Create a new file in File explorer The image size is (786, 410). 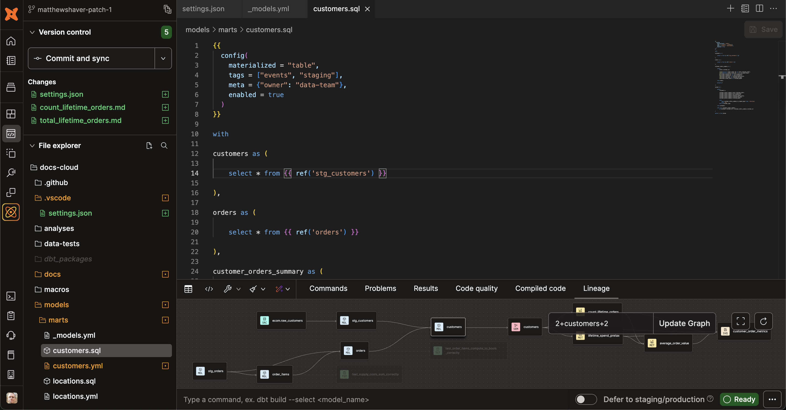click(149, 146)
